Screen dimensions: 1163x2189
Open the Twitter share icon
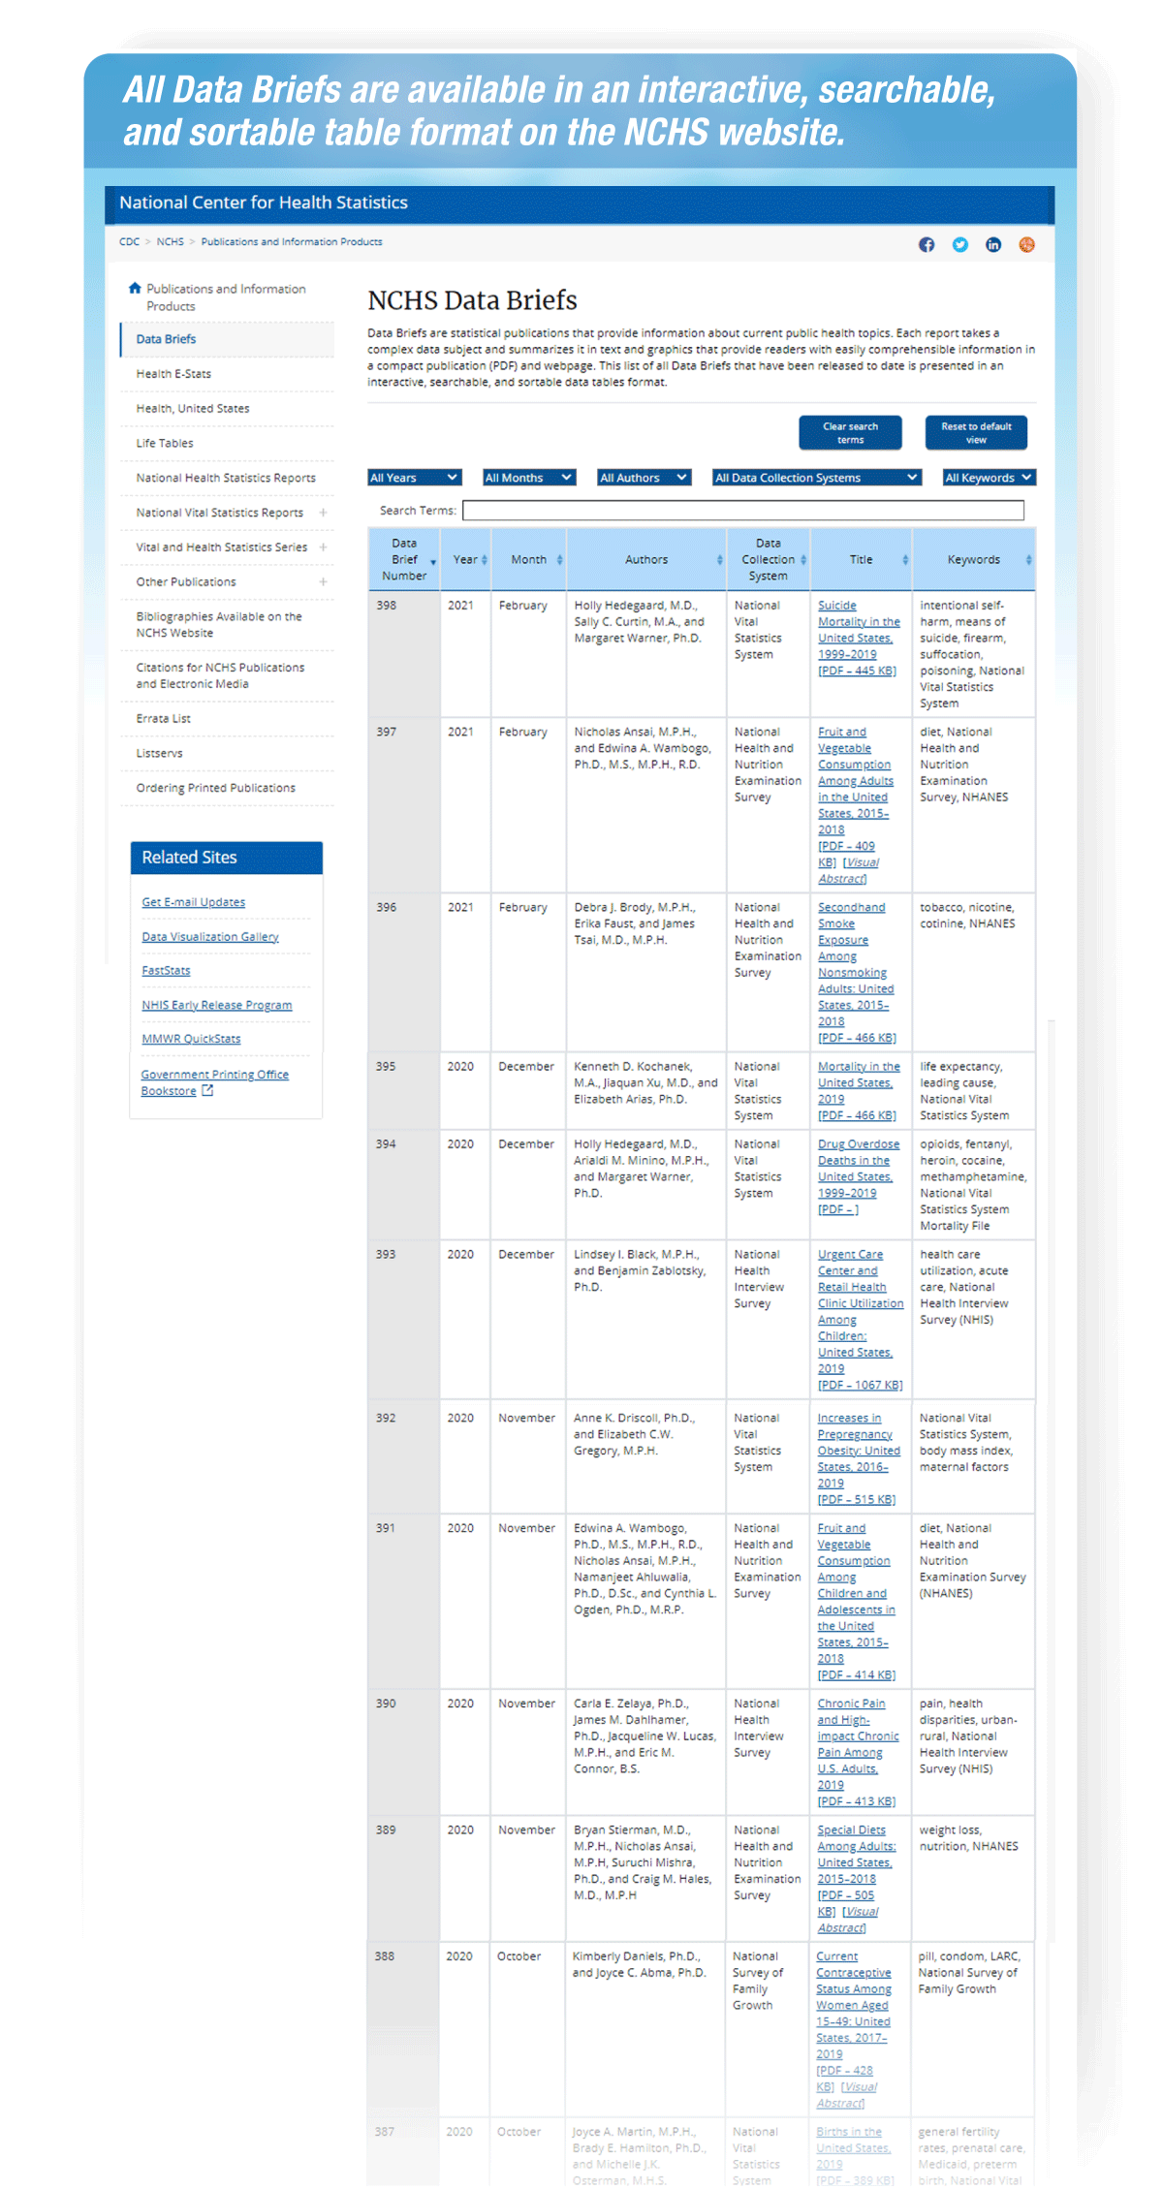(960, 244)
